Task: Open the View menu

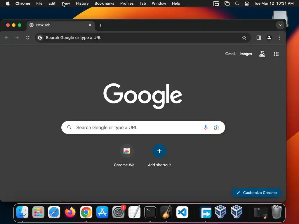Action: [x=66, y=3]
